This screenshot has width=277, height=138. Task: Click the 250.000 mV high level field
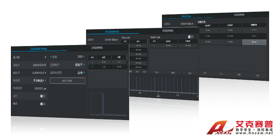pos(39,65)
